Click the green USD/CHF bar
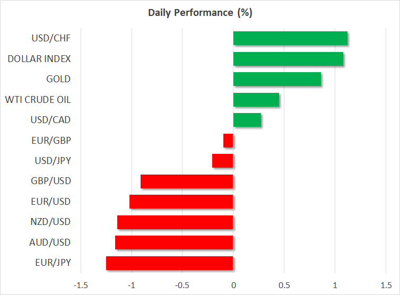400x295 pixels. coord(290,39)
